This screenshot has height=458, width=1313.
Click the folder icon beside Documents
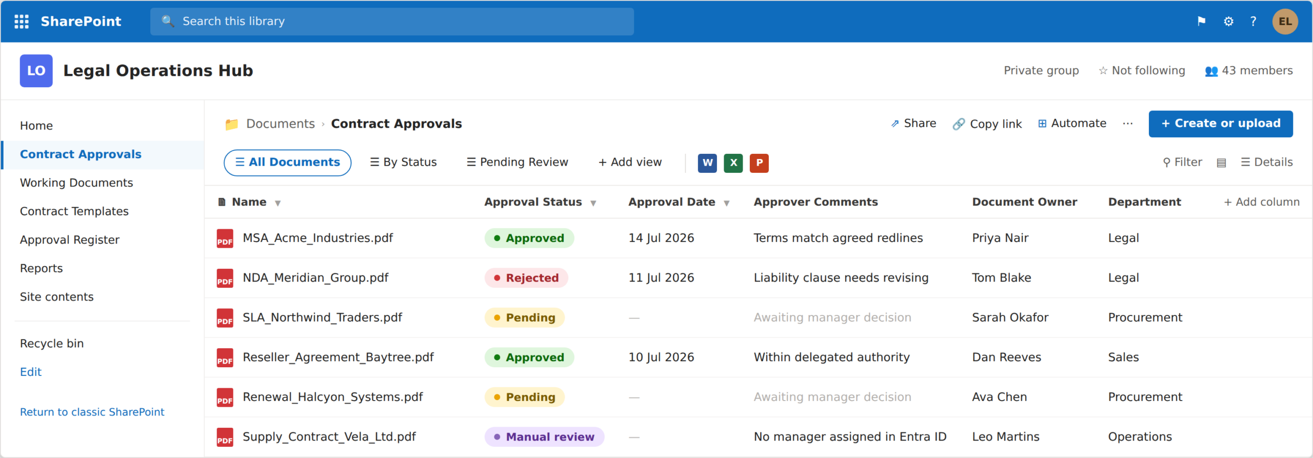tap(231, 124)
